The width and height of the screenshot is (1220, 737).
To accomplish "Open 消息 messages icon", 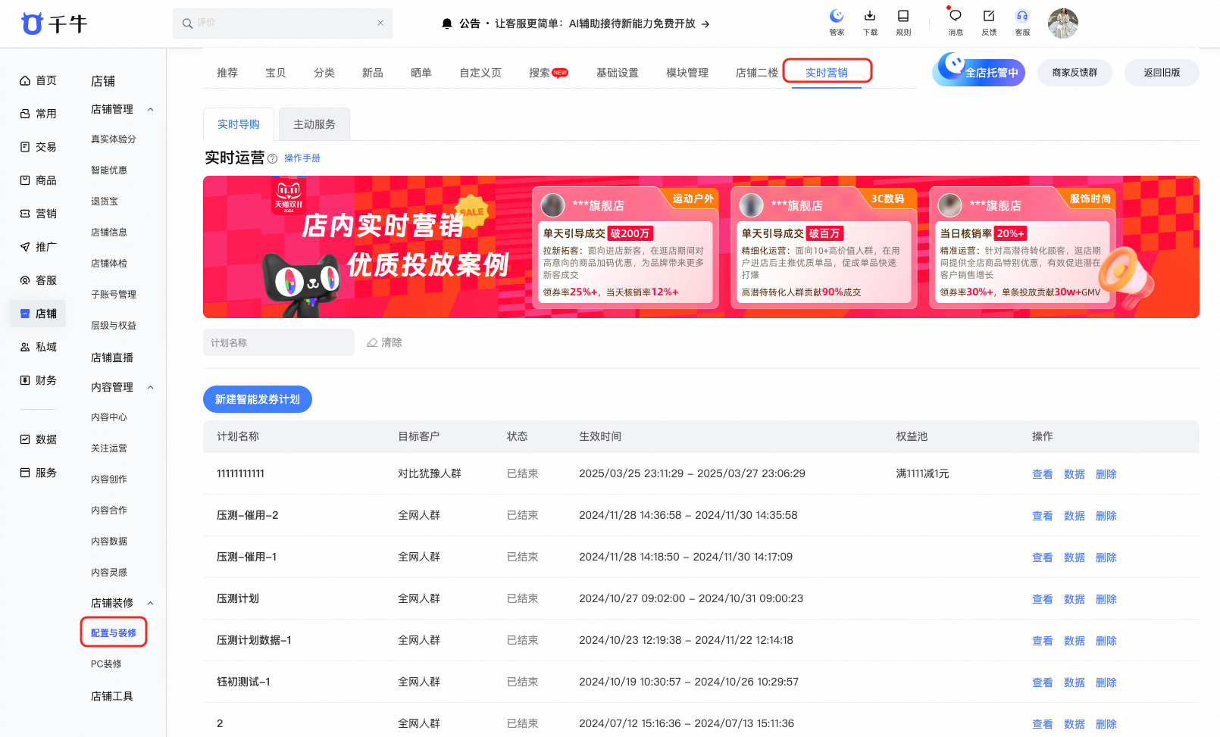I will pos(956,17).
